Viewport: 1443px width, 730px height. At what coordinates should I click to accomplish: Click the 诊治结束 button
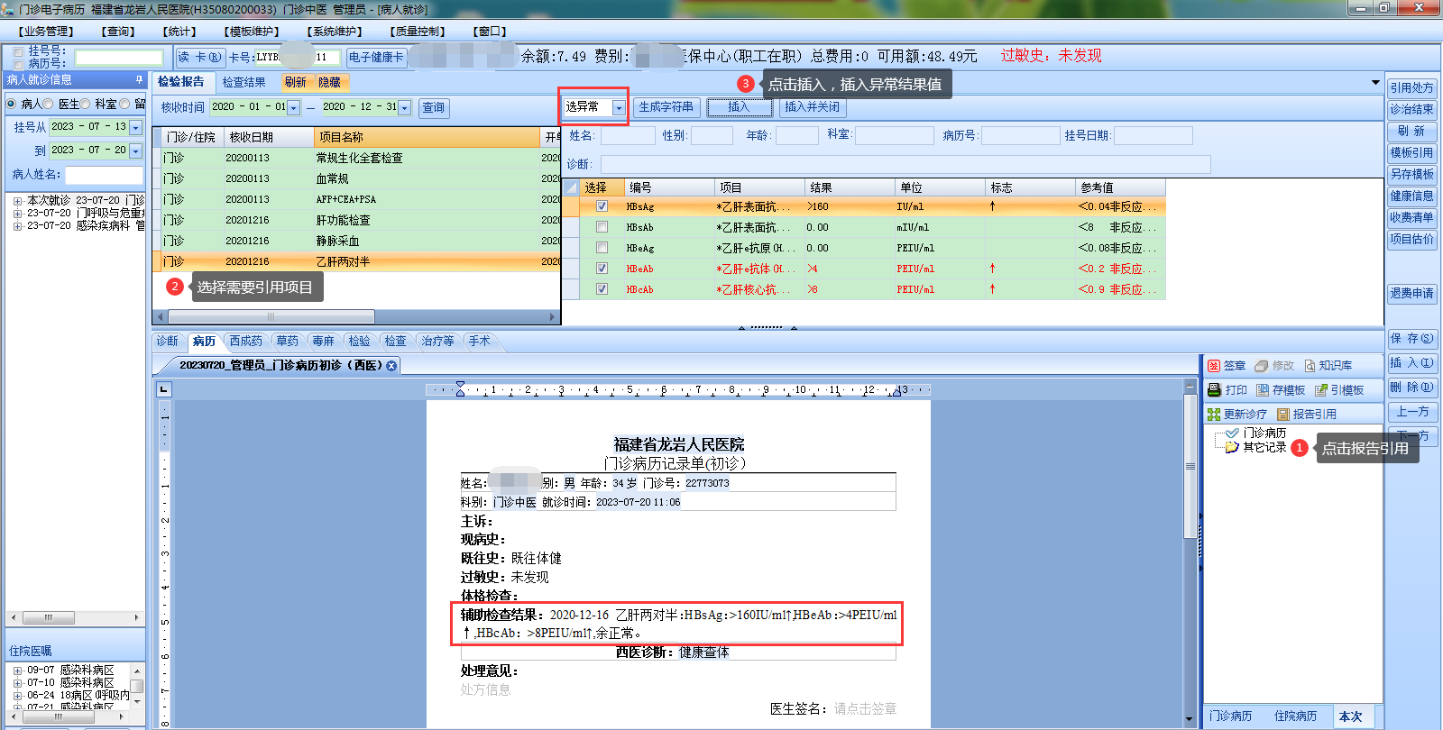click(1411, 109)
